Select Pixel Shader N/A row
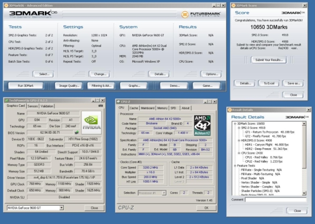Image resolution: width=315 pixels, height=224 pixels. coord(252,178)
